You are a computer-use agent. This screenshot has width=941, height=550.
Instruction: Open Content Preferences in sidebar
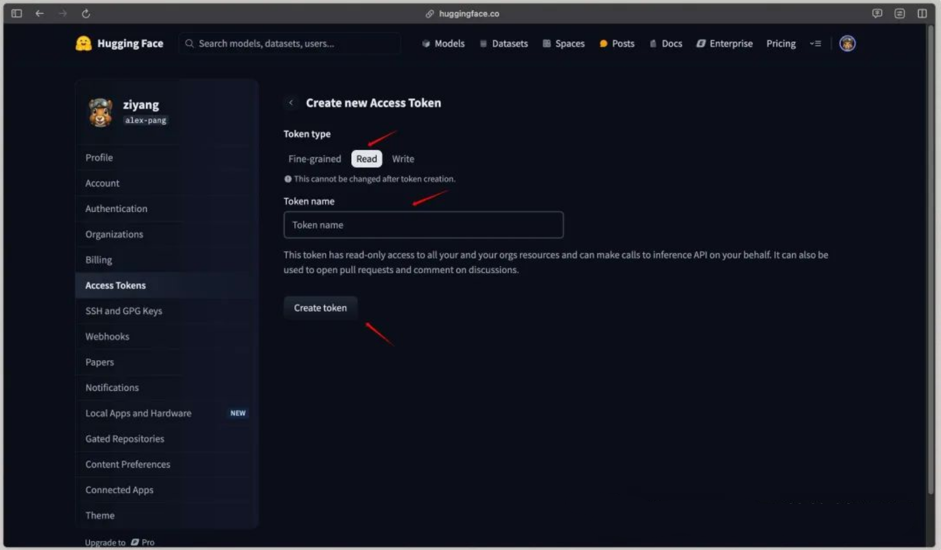166,465
